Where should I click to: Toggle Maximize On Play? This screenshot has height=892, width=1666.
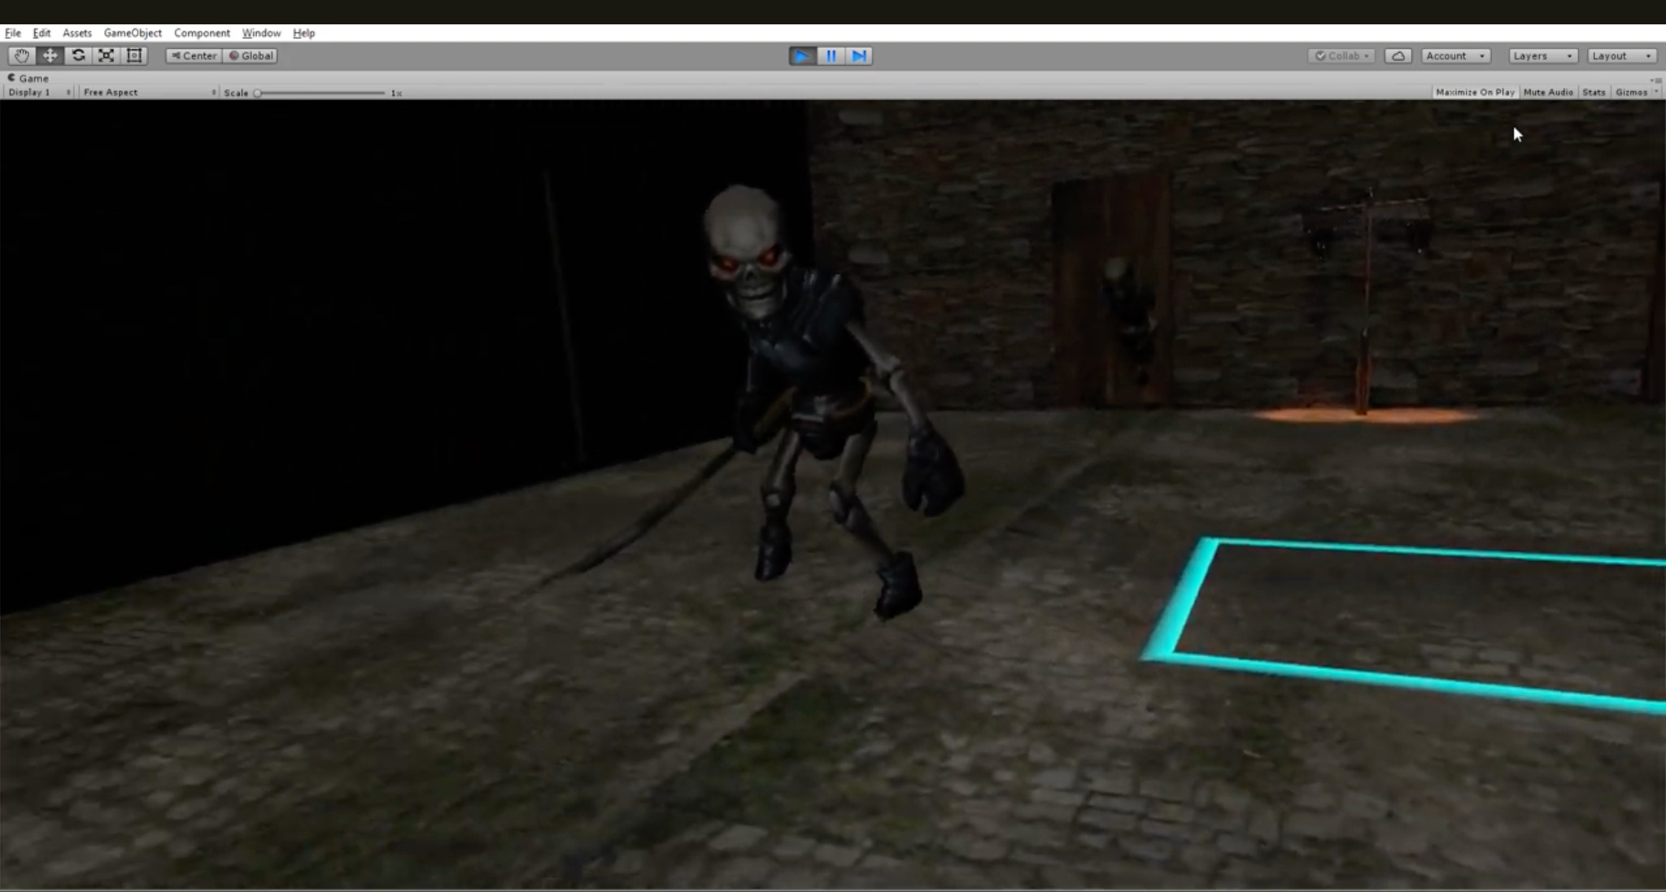tap(1475, 92)
